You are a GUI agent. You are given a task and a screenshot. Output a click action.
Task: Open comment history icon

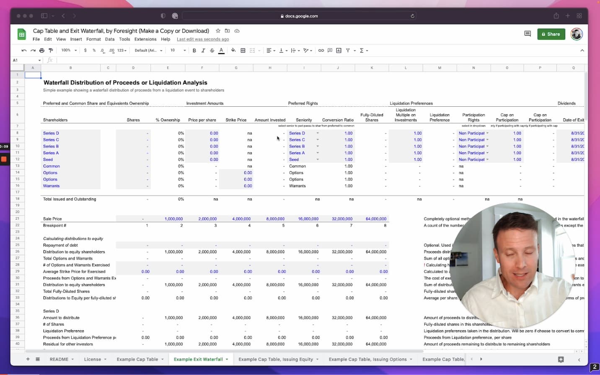click(x=528, y=34)
